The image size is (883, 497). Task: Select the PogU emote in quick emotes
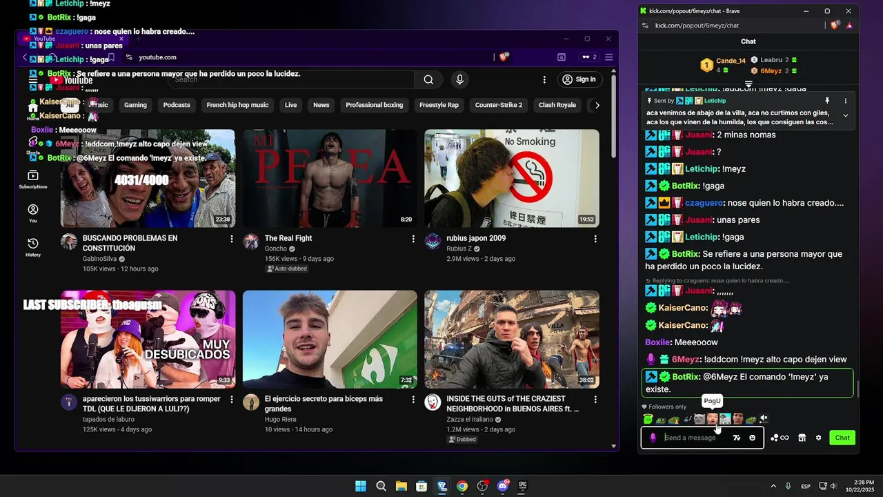coord(712,419)
